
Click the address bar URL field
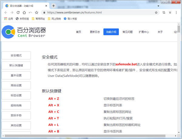click(x=100, y=12)
